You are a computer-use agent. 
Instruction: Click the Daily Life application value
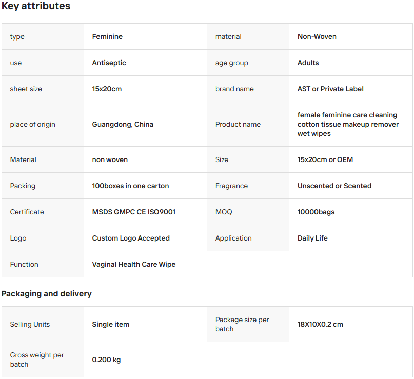coord(312,238)
